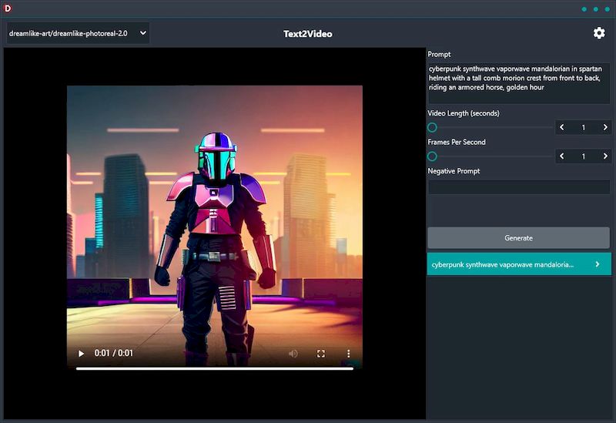Open settings with the gear icon

pyautogui.click(x=598, y=33)
